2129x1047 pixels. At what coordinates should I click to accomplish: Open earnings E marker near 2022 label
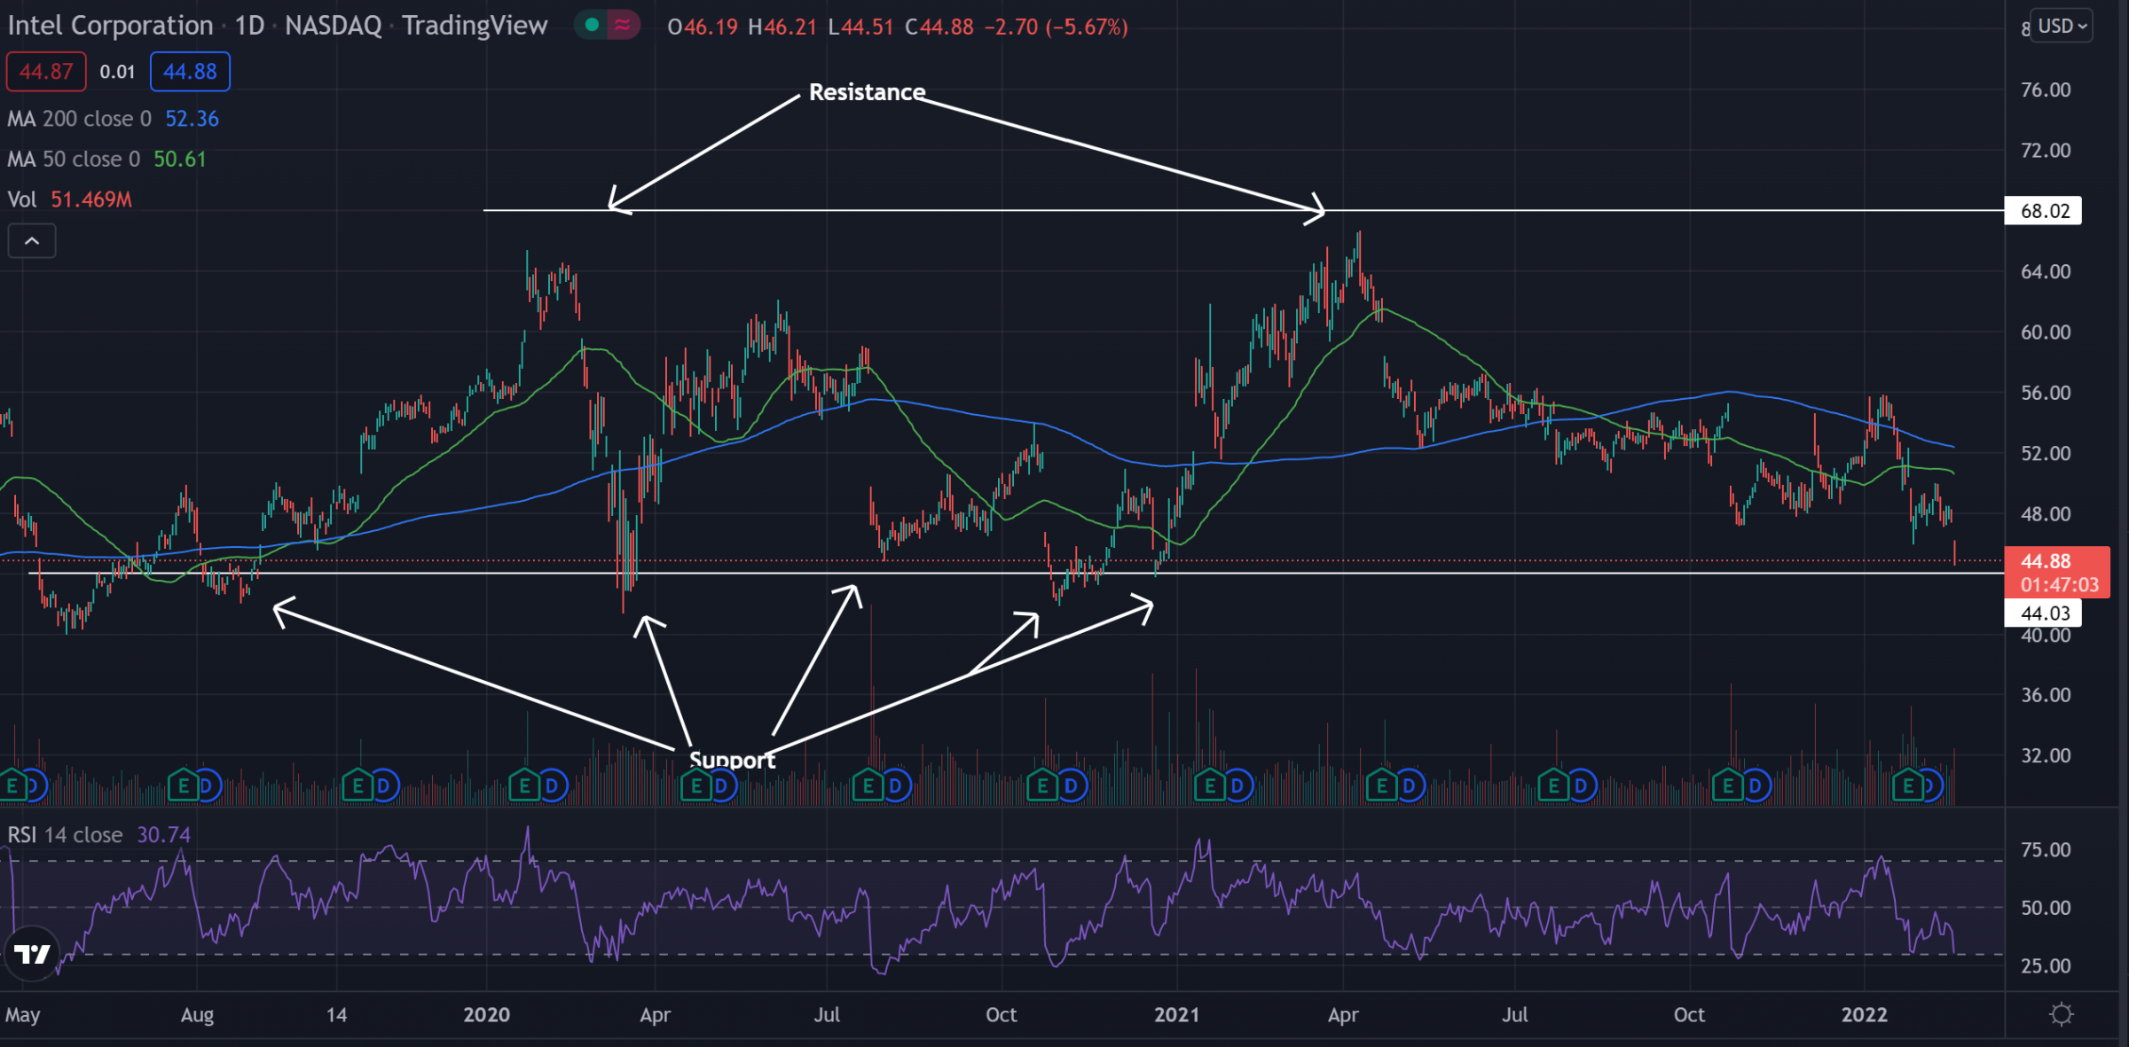coord(1908,785)
